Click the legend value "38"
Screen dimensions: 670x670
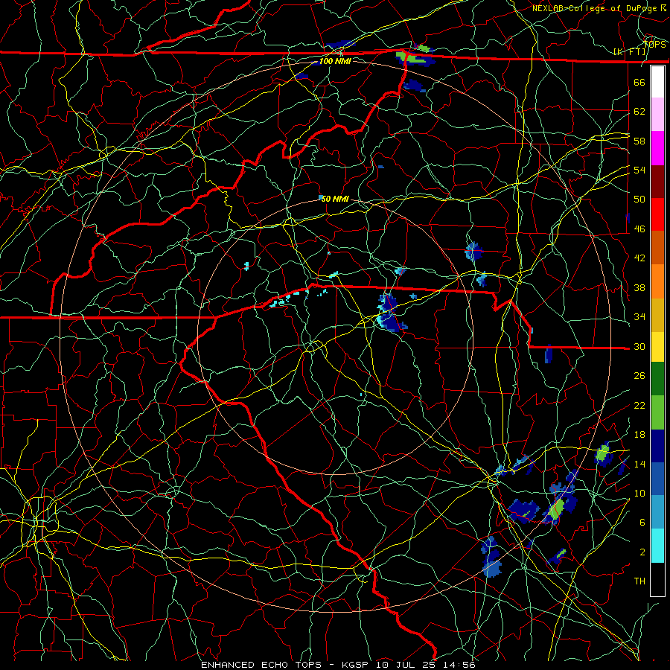pos(639,287)
